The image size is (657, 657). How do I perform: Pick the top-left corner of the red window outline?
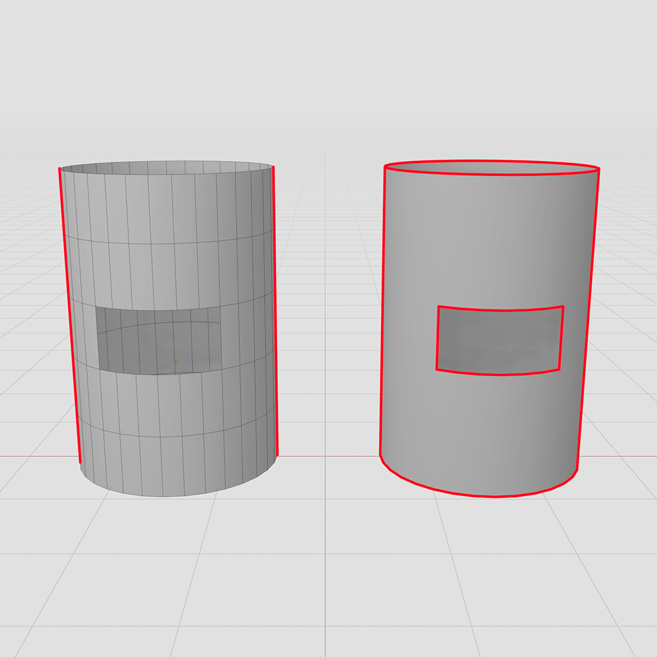point(439,307)
